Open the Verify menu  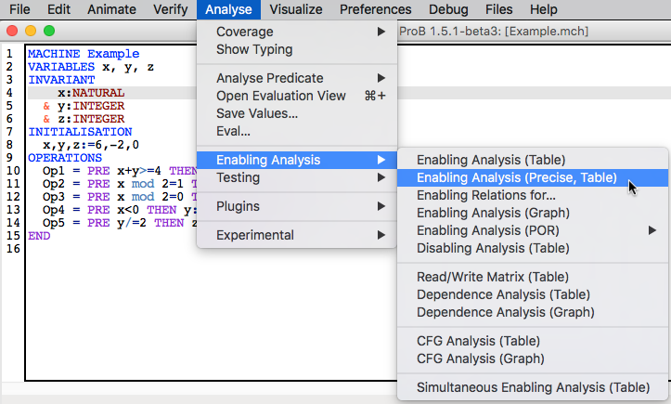169,9
